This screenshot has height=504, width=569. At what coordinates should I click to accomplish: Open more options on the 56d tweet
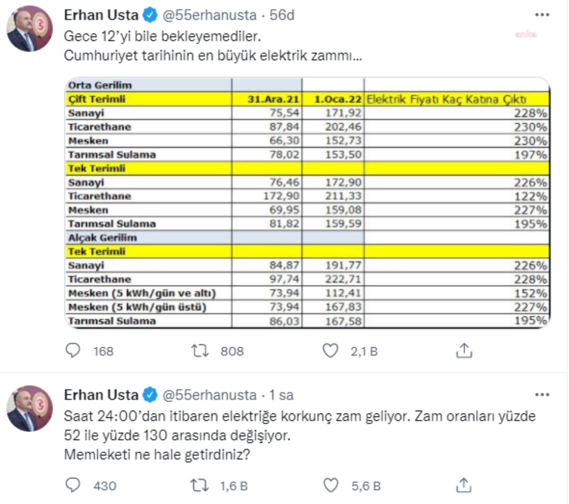pyautogui.click(x=542, y=15)
